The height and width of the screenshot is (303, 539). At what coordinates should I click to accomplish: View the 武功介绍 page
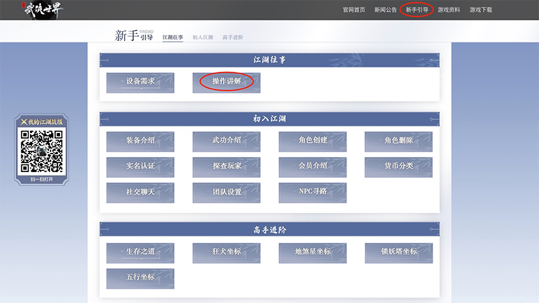click(227, 141)
